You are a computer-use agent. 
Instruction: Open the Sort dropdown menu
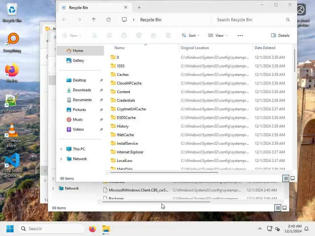tap(190, 36)
